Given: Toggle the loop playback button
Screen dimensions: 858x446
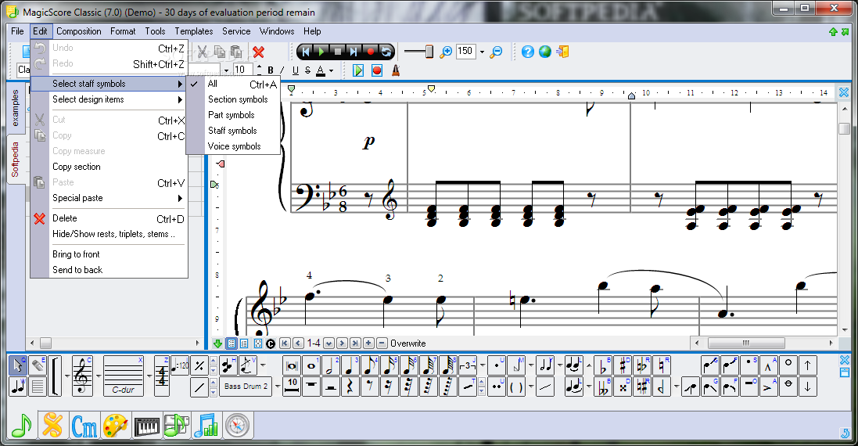Looking at the screenshot, I should (x=386, y=52).
